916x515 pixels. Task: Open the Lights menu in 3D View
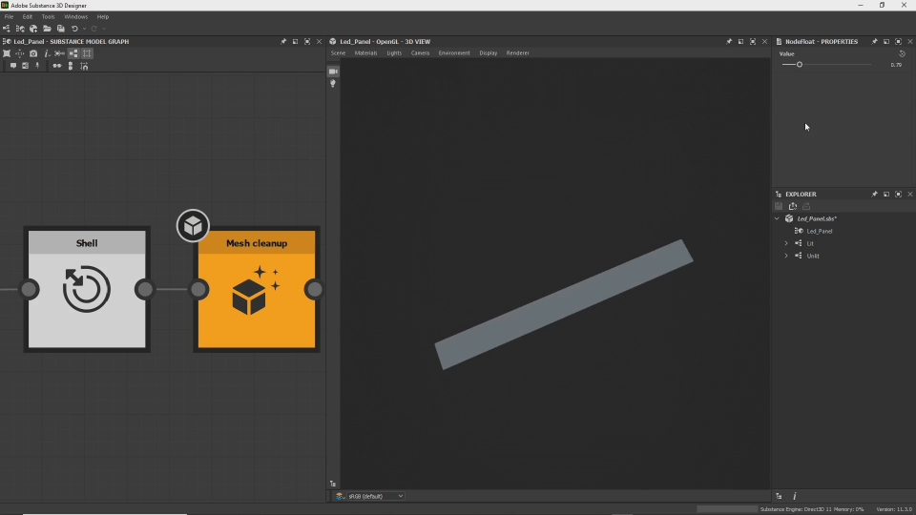[394, 53]
